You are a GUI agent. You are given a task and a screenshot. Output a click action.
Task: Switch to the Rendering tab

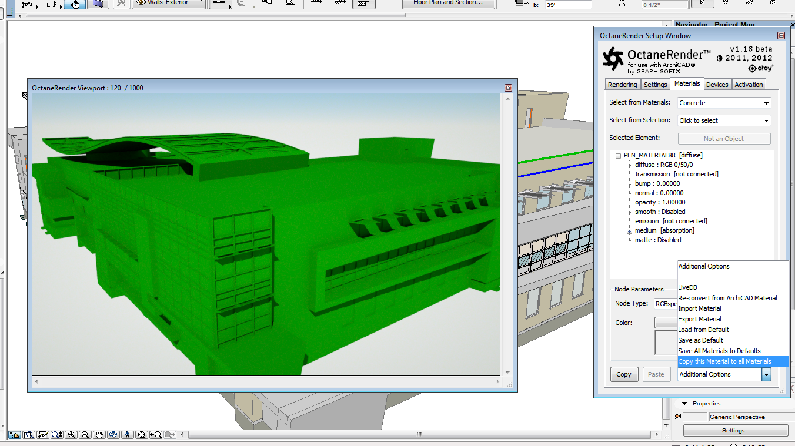[x=623, y=85]
